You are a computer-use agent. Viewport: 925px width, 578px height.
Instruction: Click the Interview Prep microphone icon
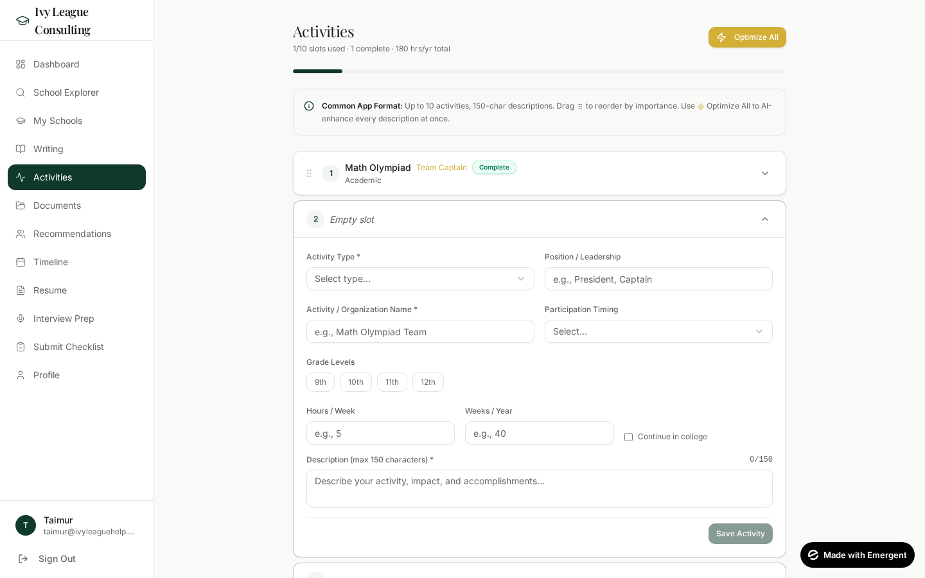pos(21,319)
